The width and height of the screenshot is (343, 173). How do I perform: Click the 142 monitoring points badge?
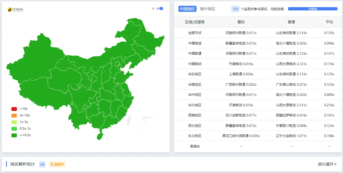pyautogui.click(x=235, y=9)
